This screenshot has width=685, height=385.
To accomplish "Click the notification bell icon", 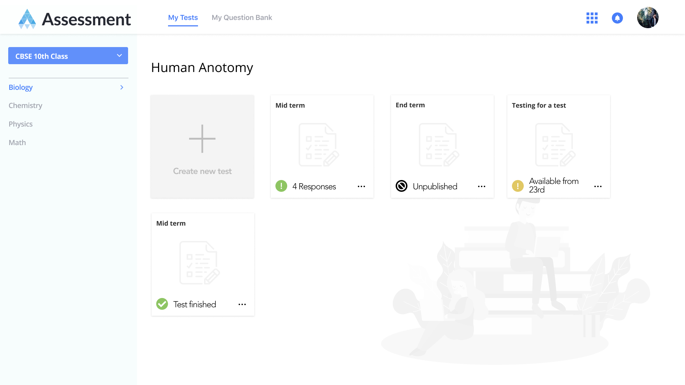I will 617,18.
